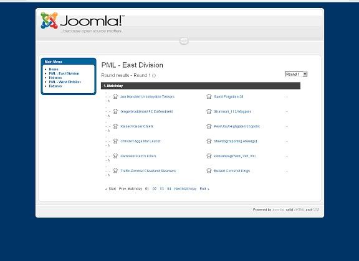359x261 pixels.
Task: Open the Magpies team link
Action: pos(232,112)
